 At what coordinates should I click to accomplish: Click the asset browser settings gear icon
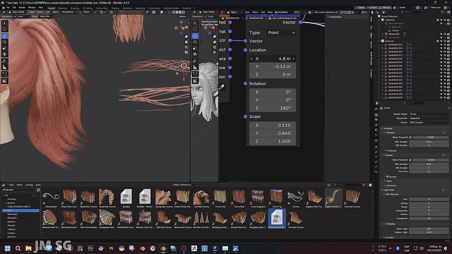coord(371,185)
